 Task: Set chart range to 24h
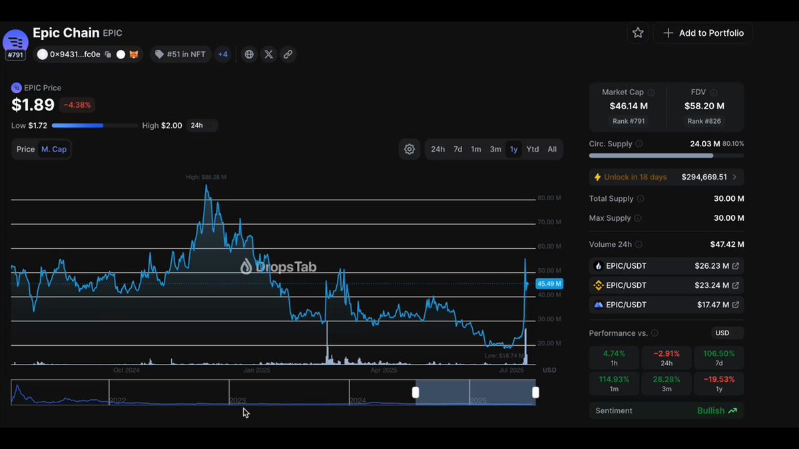(x=437, y=149)
